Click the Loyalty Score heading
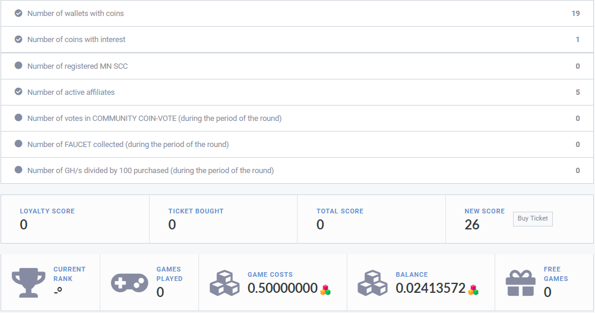This screenshot has width=595, height=313. [x=48, y=211]
